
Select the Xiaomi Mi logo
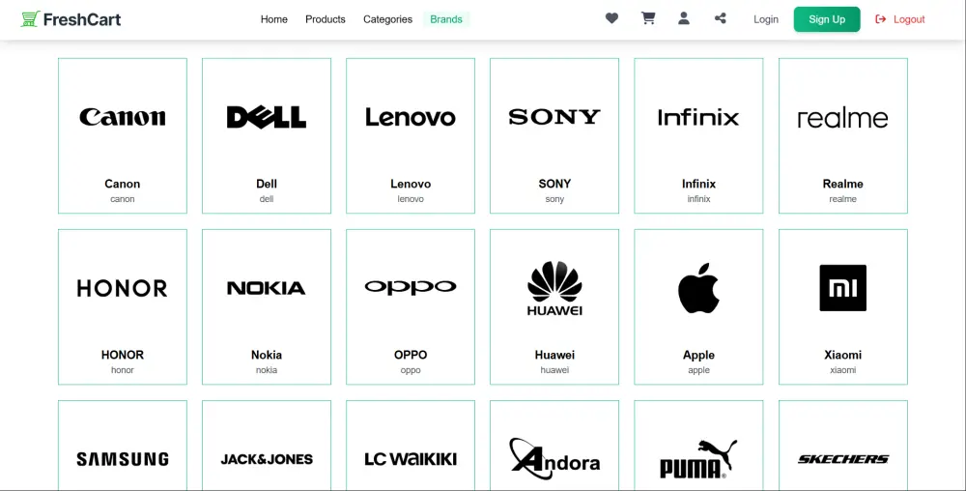842,288
